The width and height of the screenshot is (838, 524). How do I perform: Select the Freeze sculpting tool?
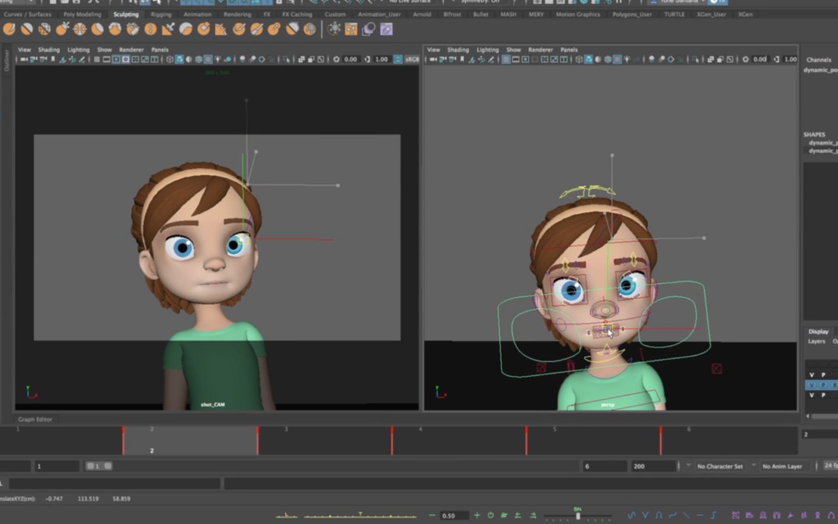(310, 28)
